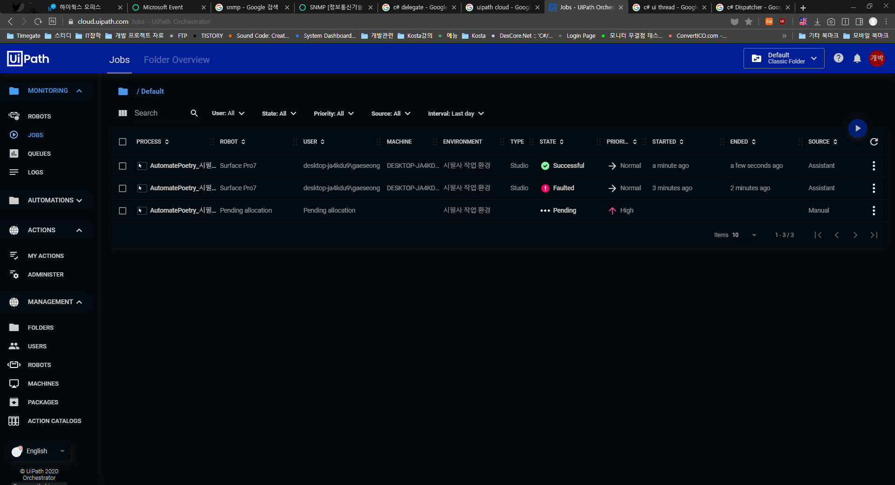Open Folders under Management
The width and height of the screenshot is (895, 485).
coord(41,327)
